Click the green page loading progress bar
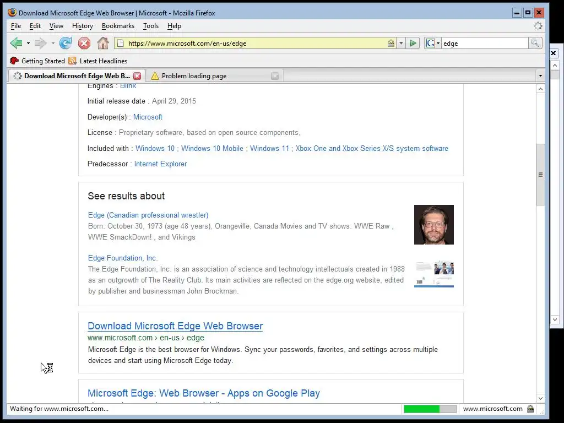 coord(430,409)
